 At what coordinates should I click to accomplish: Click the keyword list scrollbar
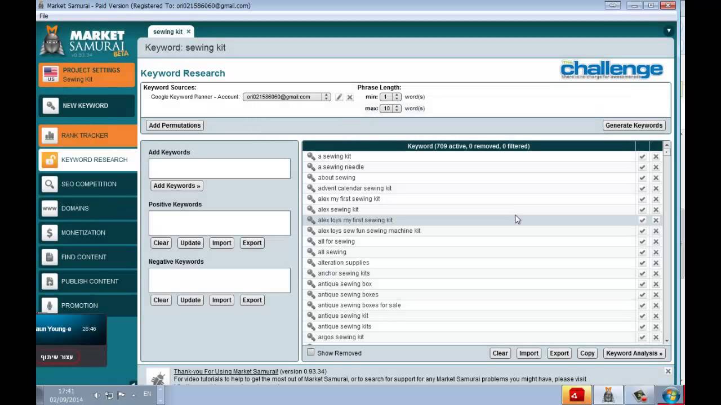tap(667, 243)
